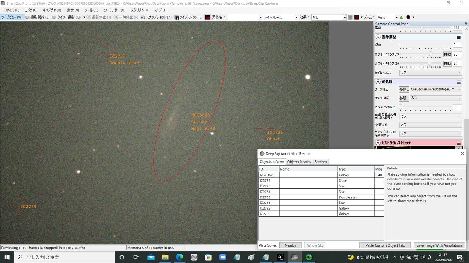Pin the Camera Control Panel
Viewport: 469px width, 263px height.
[466, 24]
